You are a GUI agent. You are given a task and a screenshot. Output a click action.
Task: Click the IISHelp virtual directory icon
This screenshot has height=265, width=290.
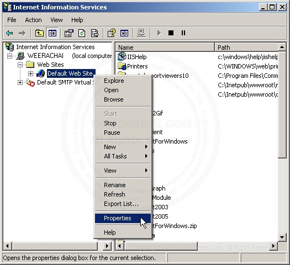pyautogui.click(x=122, y=56)
